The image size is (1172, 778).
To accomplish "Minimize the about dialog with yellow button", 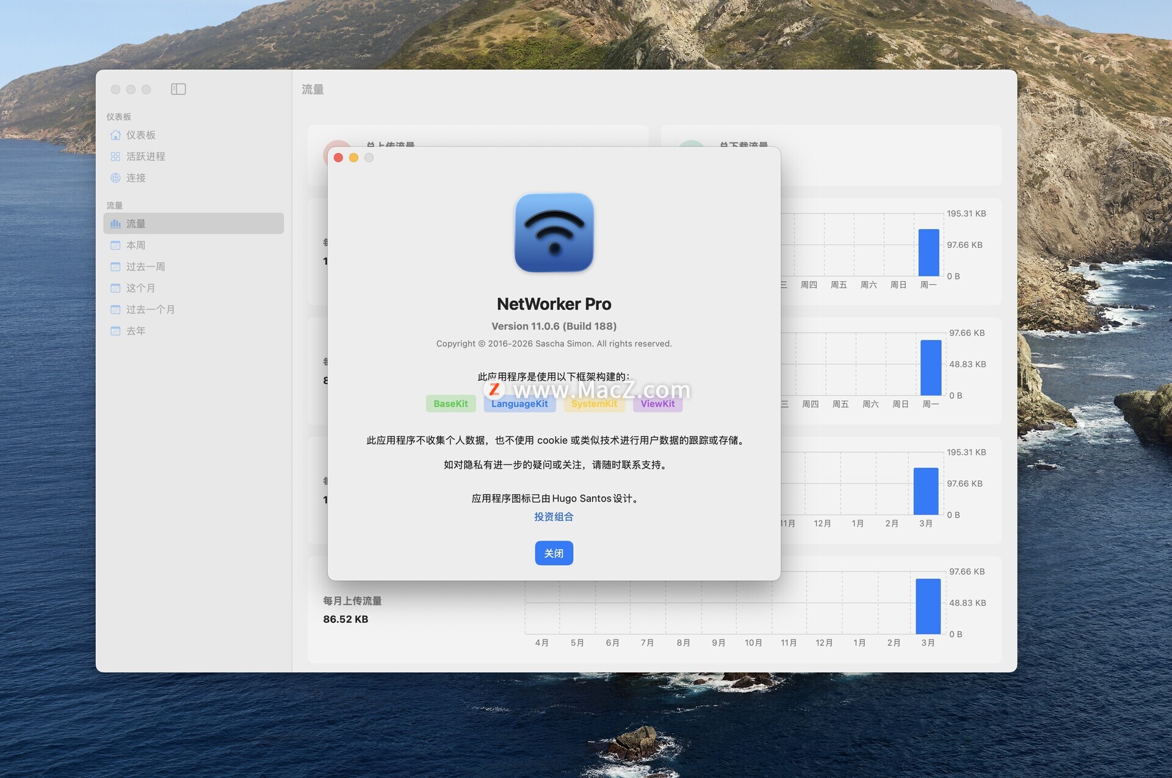I will [x=353, y=158].
